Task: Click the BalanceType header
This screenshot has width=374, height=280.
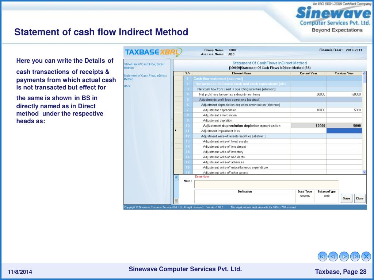Action: click(x=327, y=192)
